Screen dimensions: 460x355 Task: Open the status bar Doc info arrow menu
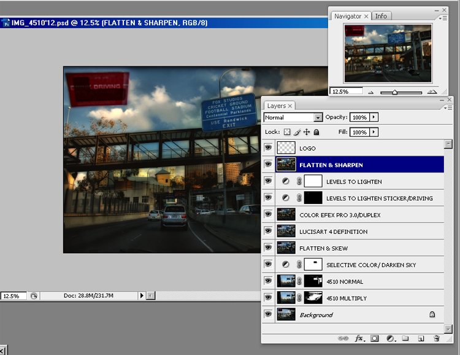[142, 295]
